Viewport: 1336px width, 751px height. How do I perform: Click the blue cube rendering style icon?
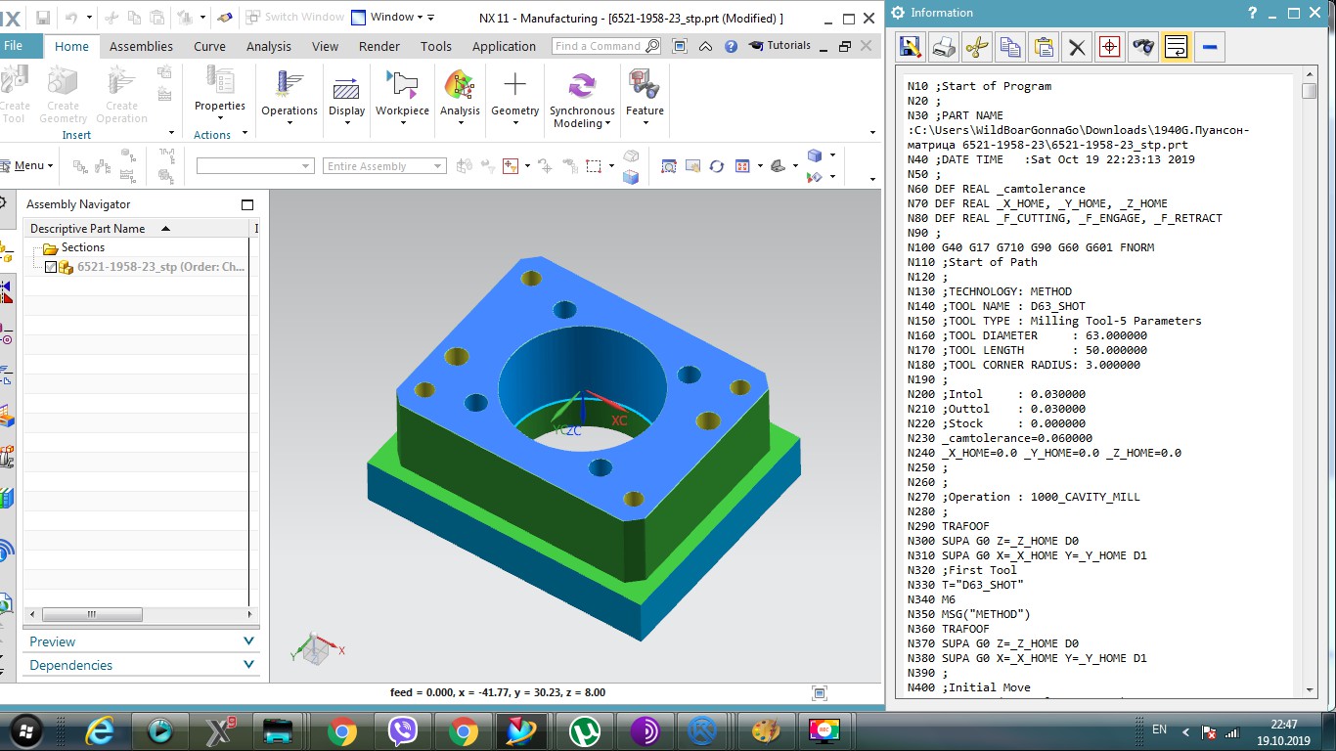coord(815,155)
